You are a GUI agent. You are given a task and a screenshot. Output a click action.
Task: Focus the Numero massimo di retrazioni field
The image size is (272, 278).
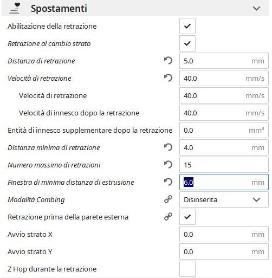[x=224, y=165]
